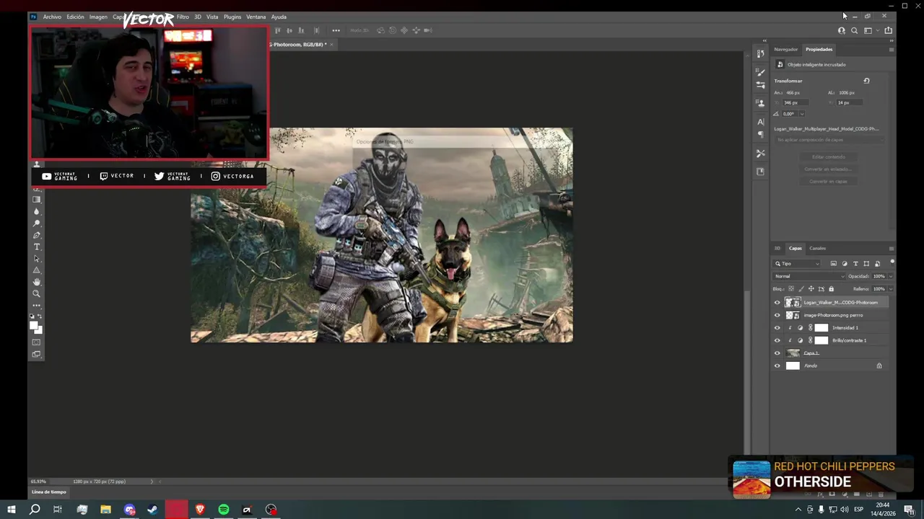924x519 pixels.
Task: Open the Propiedades panel flyout menu
Action: pyautogui.click(x=891, y=50)
